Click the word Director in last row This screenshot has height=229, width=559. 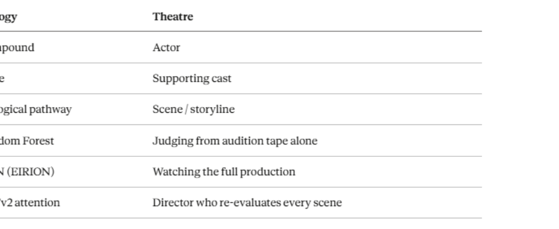point(170,203)
